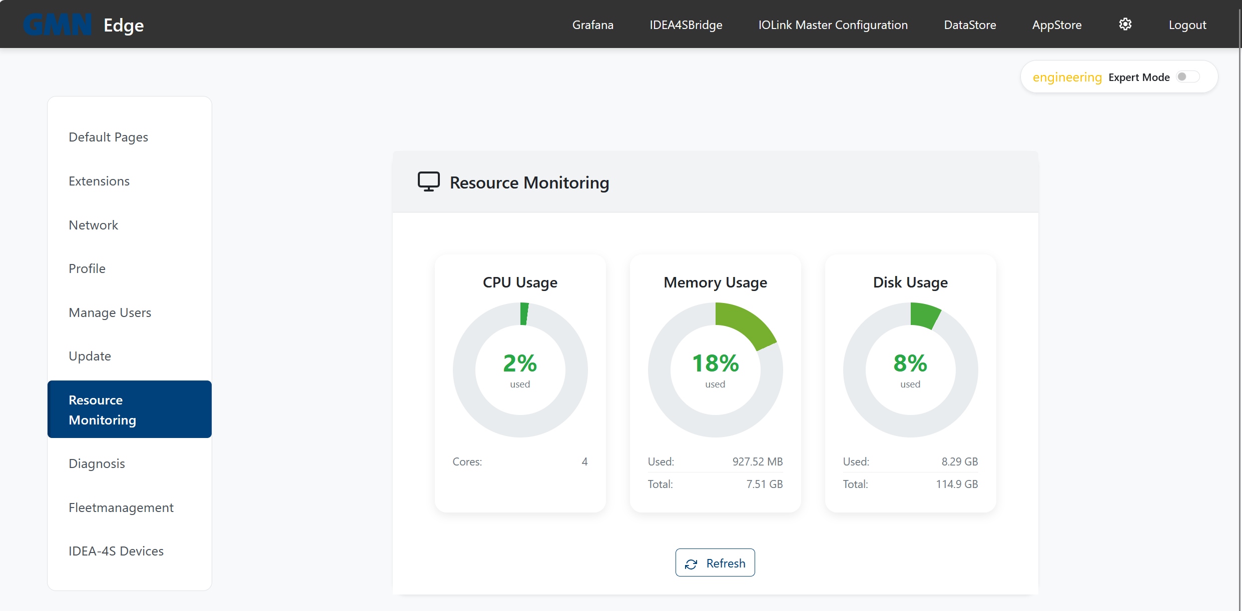Viewport: 1242px width, 611px height.
Task: Select the CPU Usage donut chart
Action: point(520,370)
